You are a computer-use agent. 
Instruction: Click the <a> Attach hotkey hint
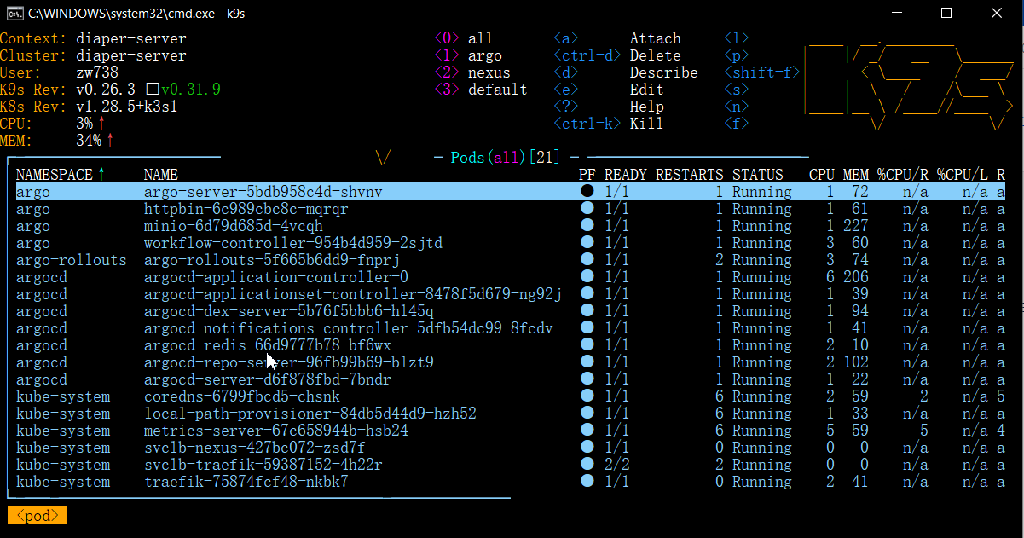point(617,38)
